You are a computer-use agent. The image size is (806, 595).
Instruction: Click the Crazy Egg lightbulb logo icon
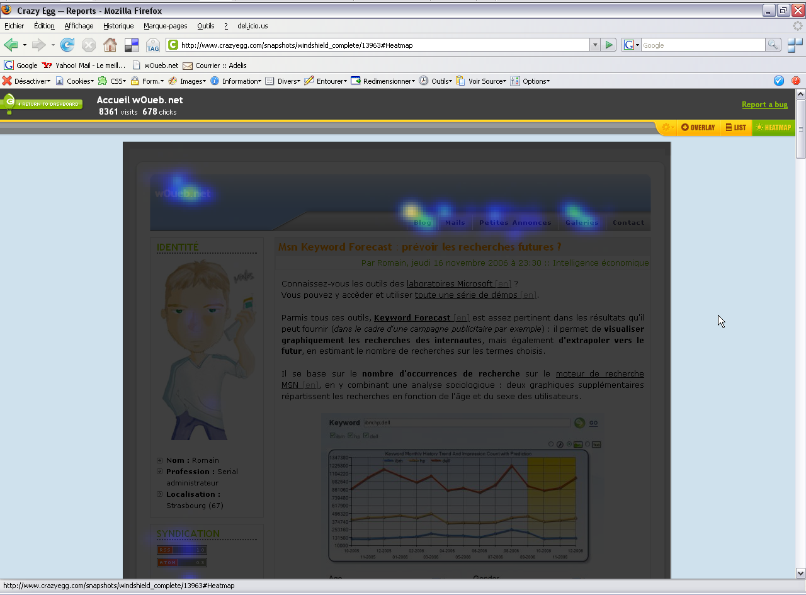[x=9, y=104]
